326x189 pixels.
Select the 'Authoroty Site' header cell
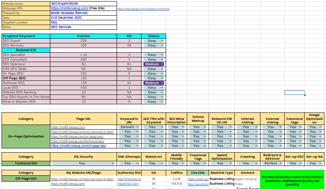pyautogui.click(x=129, y=173)
